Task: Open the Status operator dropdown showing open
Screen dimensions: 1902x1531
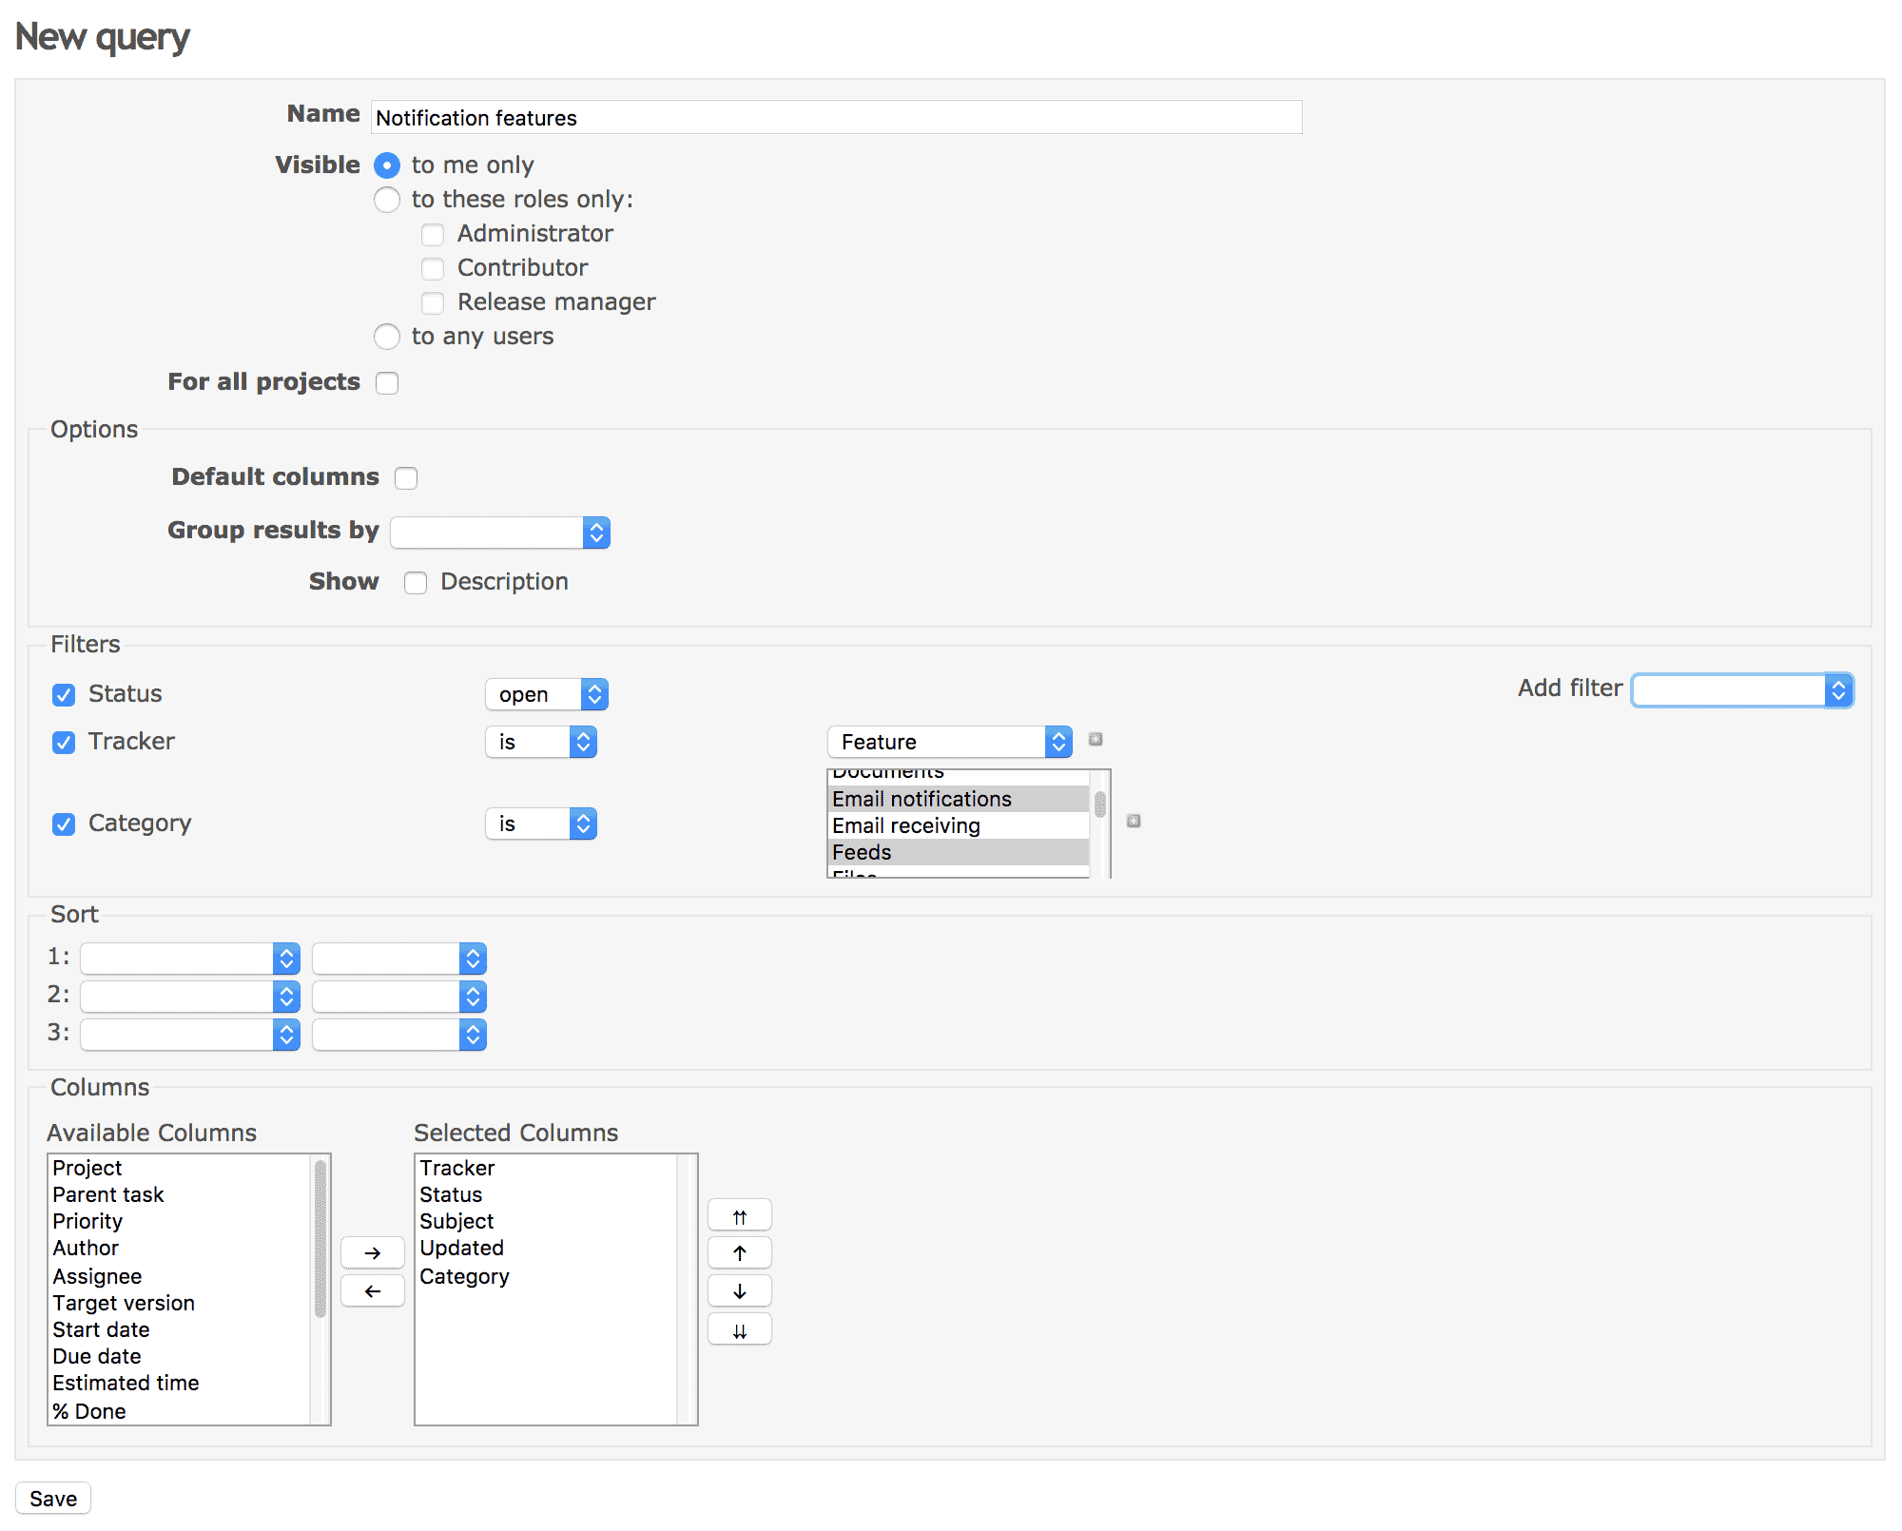Action: [547, 694]
